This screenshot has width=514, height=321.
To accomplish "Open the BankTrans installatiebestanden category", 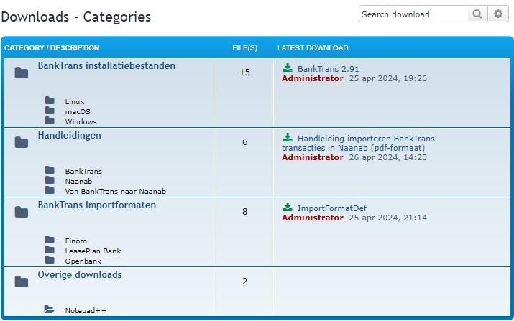I will (x=106, y=66).
